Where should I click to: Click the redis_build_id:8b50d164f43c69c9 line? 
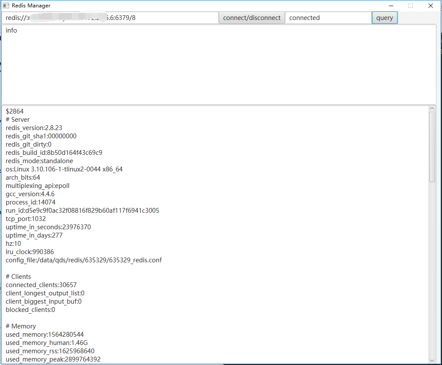coord(54,153)
